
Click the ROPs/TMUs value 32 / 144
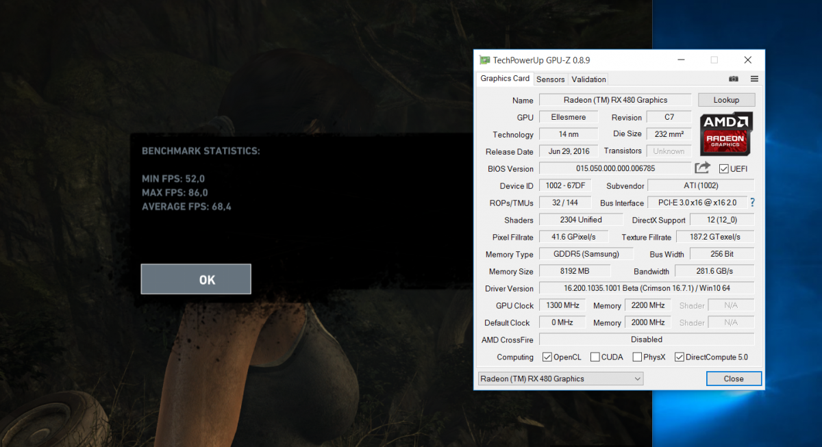566,203
